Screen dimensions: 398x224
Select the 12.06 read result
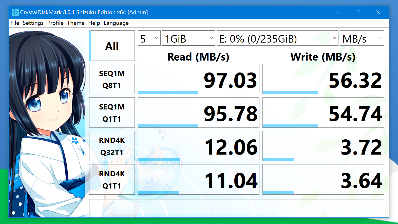199,146
